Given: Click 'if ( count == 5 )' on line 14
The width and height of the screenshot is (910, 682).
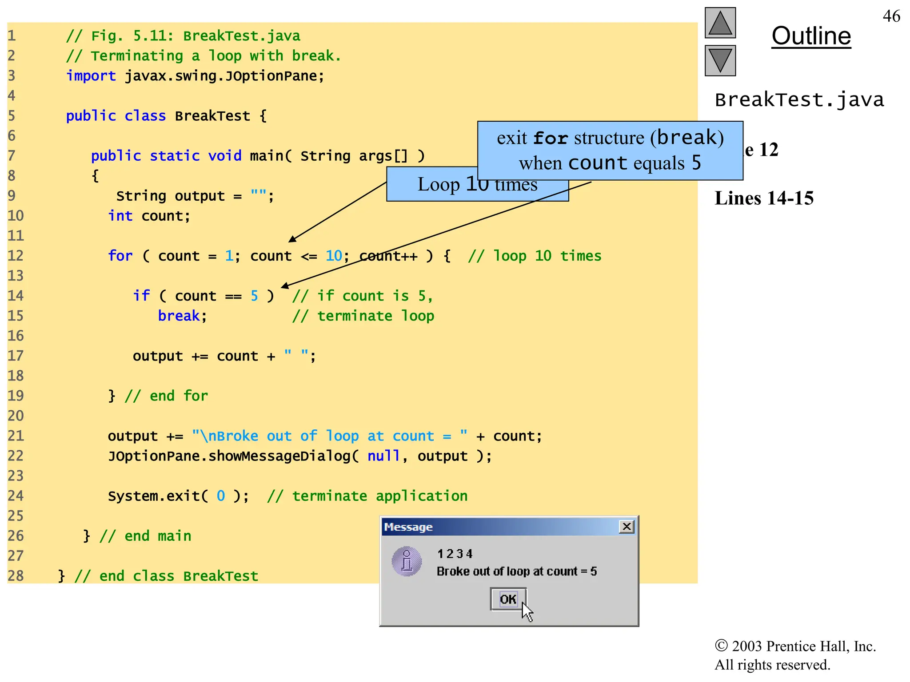Looking at the screenshot, I should pyautogui.click(x=204, y=296).
